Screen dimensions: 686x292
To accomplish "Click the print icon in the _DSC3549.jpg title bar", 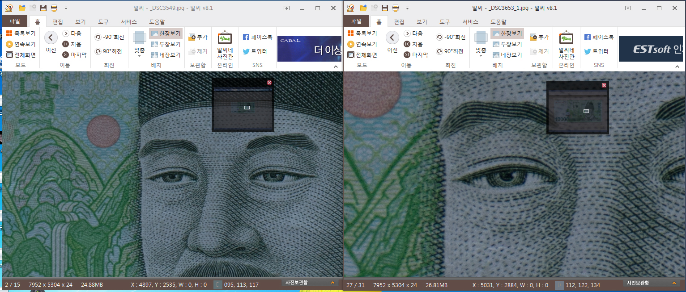I will 54,8.
